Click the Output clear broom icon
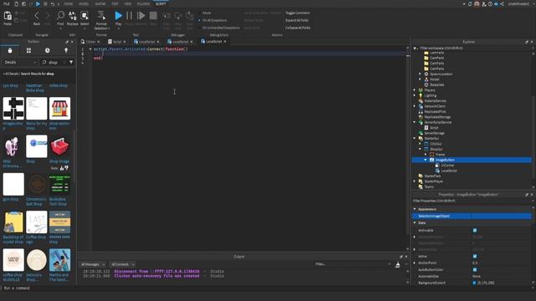The height and width of the screenshot is (301, 536). point(398,264)
